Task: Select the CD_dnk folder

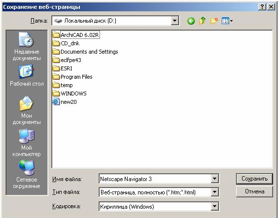Action: (x=66, y=43)
